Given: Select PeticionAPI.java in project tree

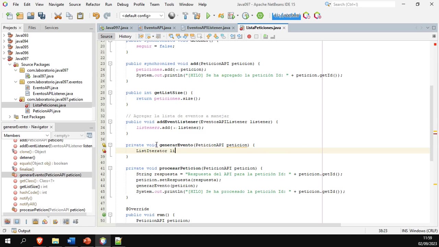Looking at the screenshot, I should [46, 111].
